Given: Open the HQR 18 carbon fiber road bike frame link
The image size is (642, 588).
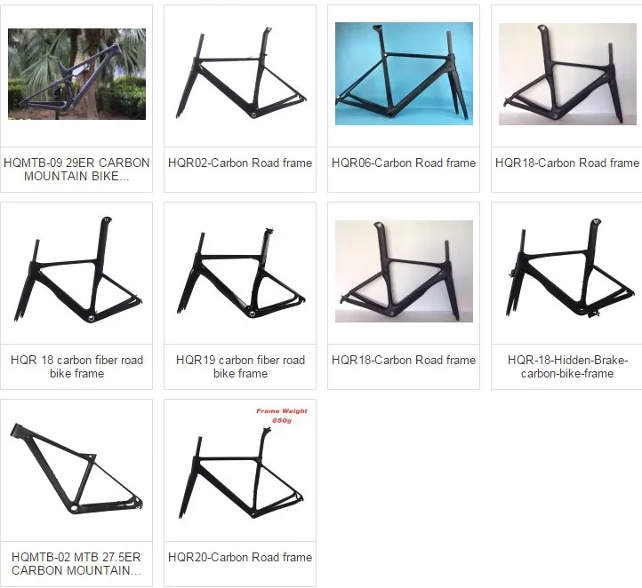Looking at the screenshot, I should click(76, 366).
